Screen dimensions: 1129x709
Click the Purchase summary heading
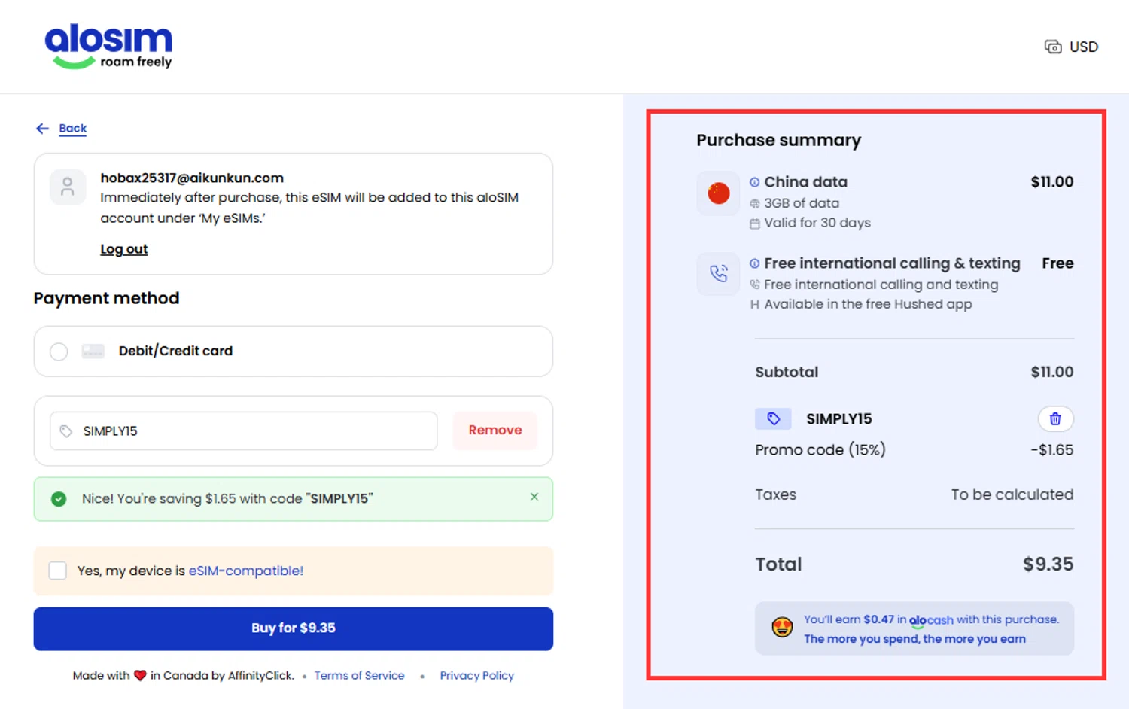pos(778,141)
